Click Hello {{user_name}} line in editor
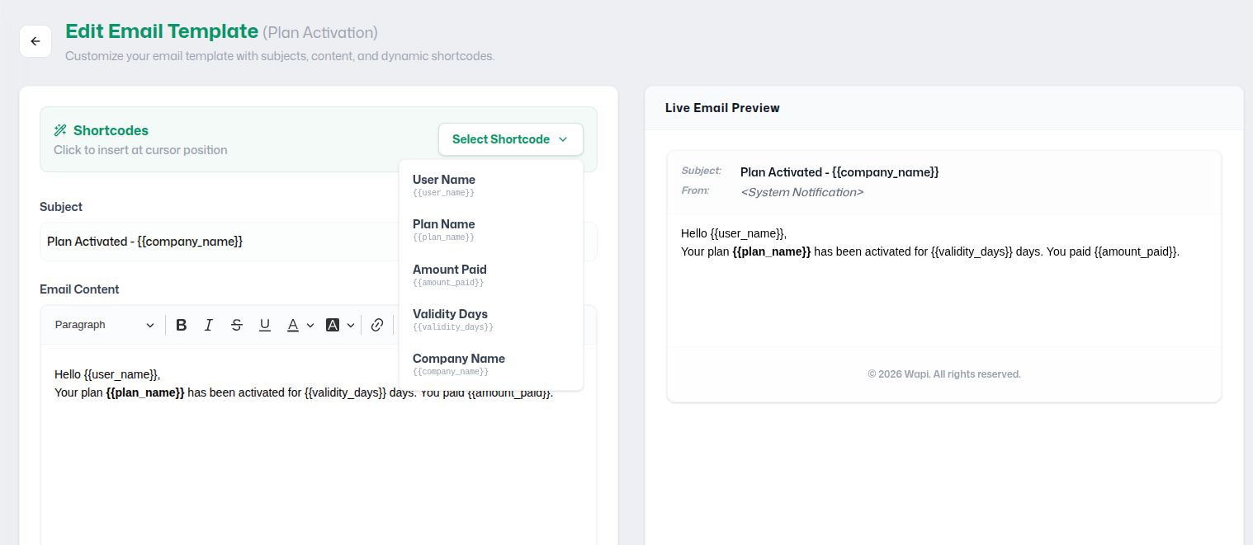The width and height of the screenshot is (1253, 545). click(x=107, y=374)
